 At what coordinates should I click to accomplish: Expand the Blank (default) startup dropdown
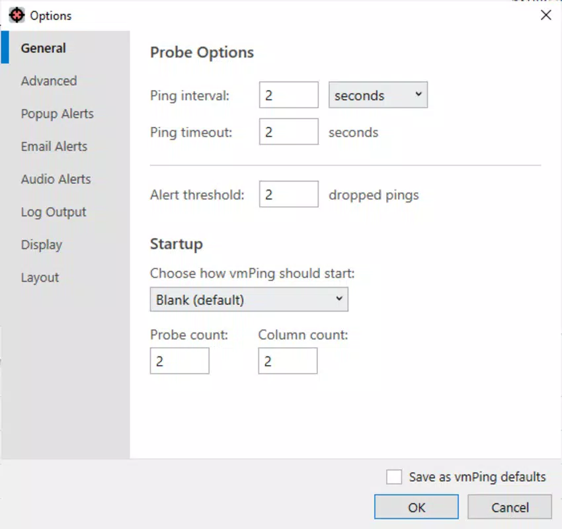(x=249, y=300)
